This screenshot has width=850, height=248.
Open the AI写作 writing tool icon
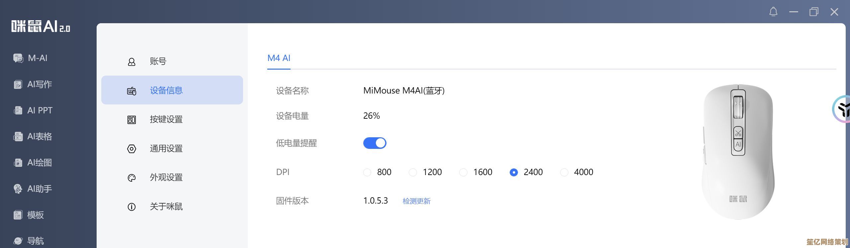point(18,84)
